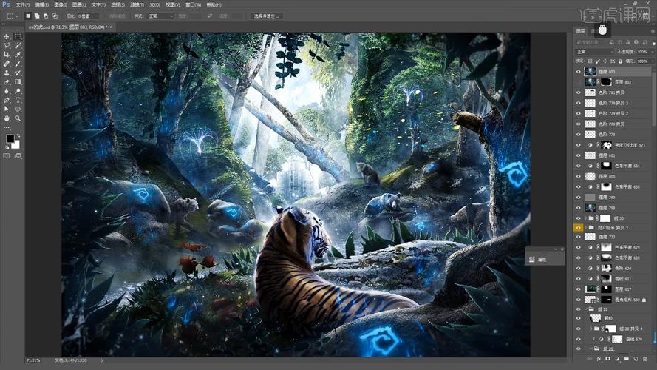Screen dimensions: 657x370
Task: Select the Move tool
Action: (7, 36)
